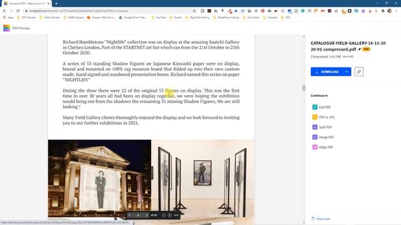
Task: Open SEO bookmark folder
Action: 286,17
